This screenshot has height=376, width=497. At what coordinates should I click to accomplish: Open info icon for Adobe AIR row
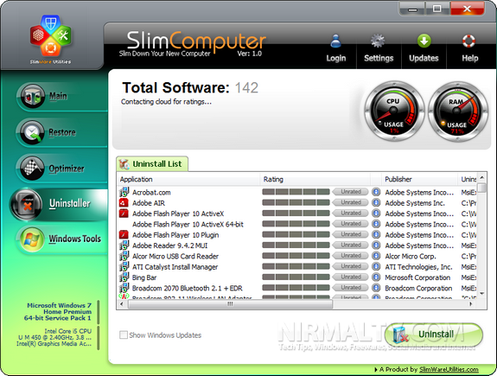pyautogui.click(x=376, y=202)
